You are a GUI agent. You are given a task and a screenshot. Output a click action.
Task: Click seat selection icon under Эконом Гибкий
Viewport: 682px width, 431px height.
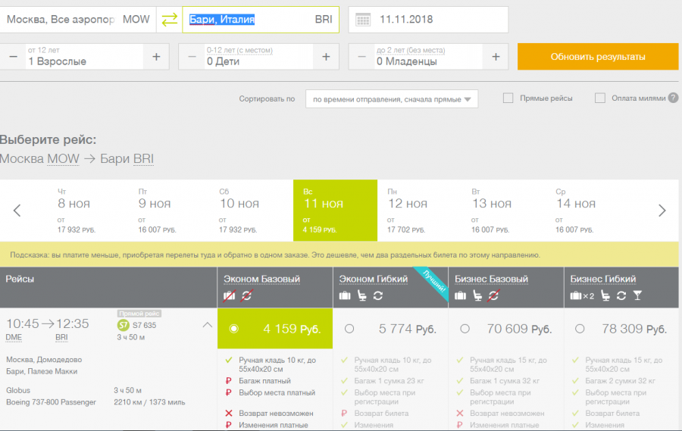pyautogui.click(x=361, y=295)
